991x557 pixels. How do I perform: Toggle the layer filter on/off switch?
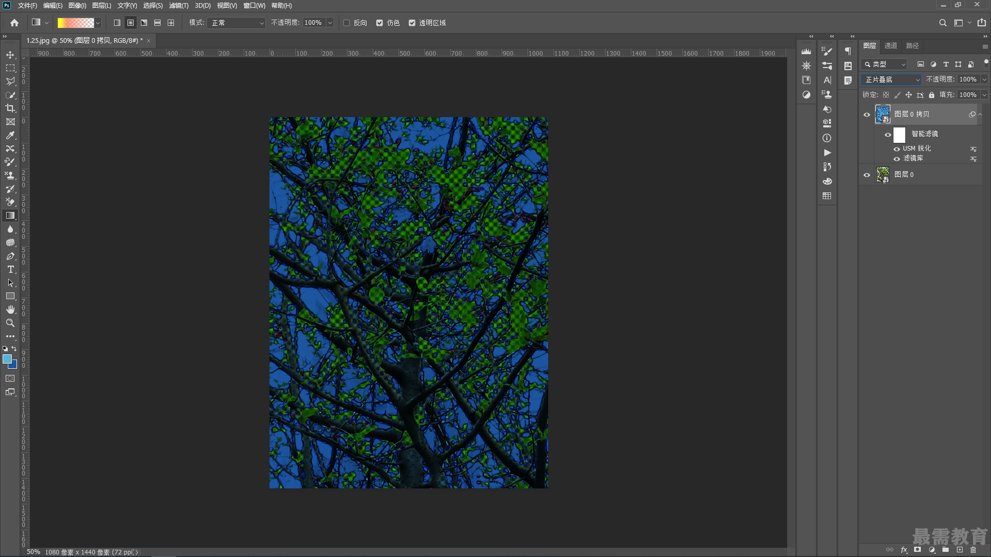(986, 63)
